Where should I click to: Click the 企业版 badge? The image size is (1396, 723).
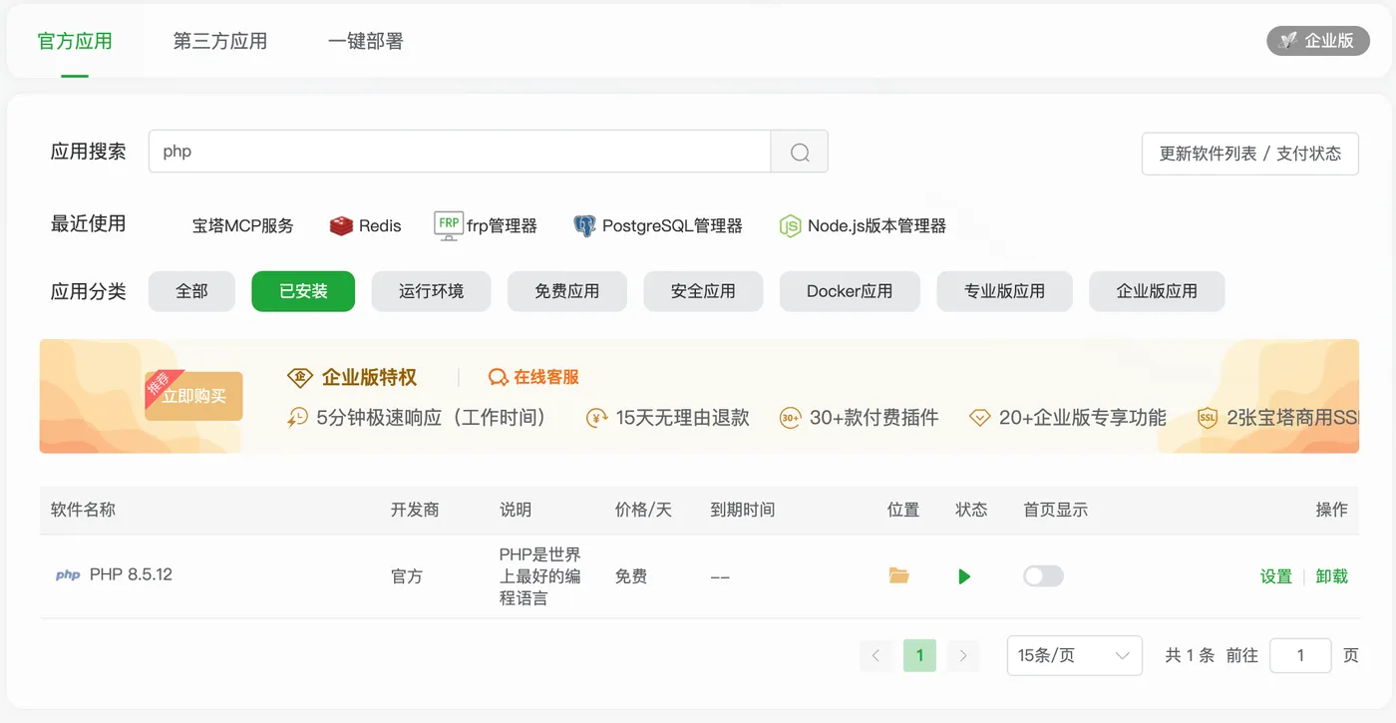[1318, 41]
